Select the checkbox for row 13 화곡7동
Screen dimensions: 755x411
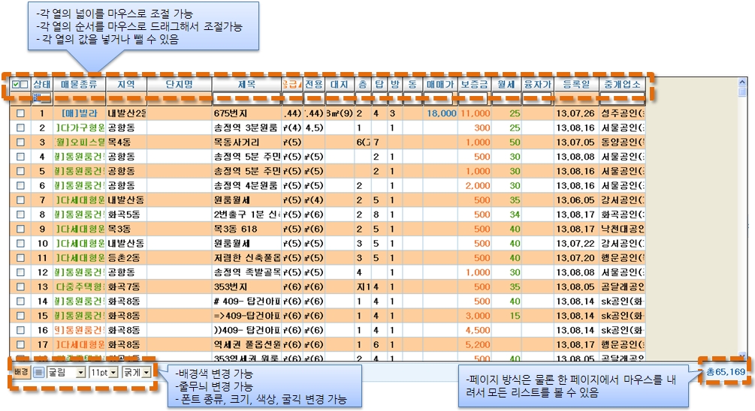pyautogui.click(x=21, y=286)
